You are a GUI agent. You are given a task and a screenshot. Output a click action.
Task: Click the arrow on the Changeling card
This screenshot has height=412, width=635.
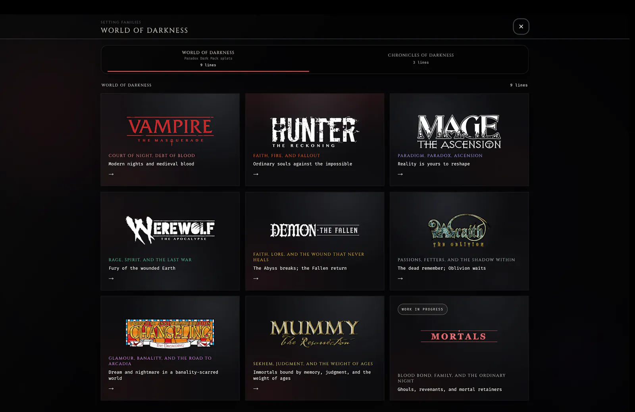[111, 389]
